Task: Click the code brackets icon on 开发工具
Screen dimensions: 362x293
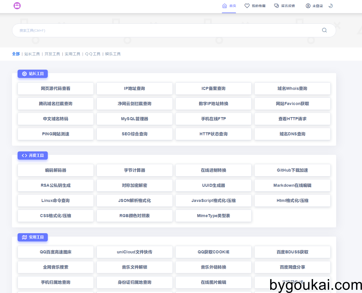Action: tap(24, 155)
